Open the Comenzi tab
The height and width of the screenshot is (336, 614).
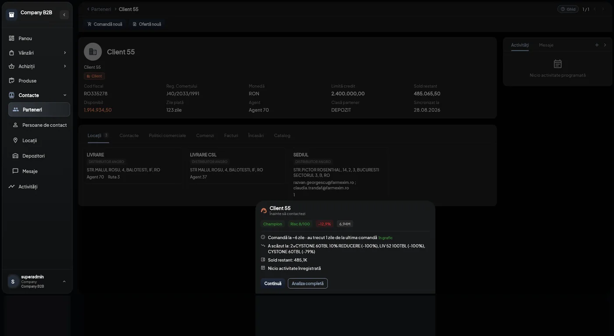pyautogui.click(x=205, y=135)
